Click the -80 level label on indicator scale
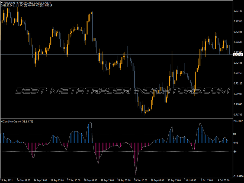Image resolution: width=244 pixels, height=183 pixels. click(x=235, y=152)
